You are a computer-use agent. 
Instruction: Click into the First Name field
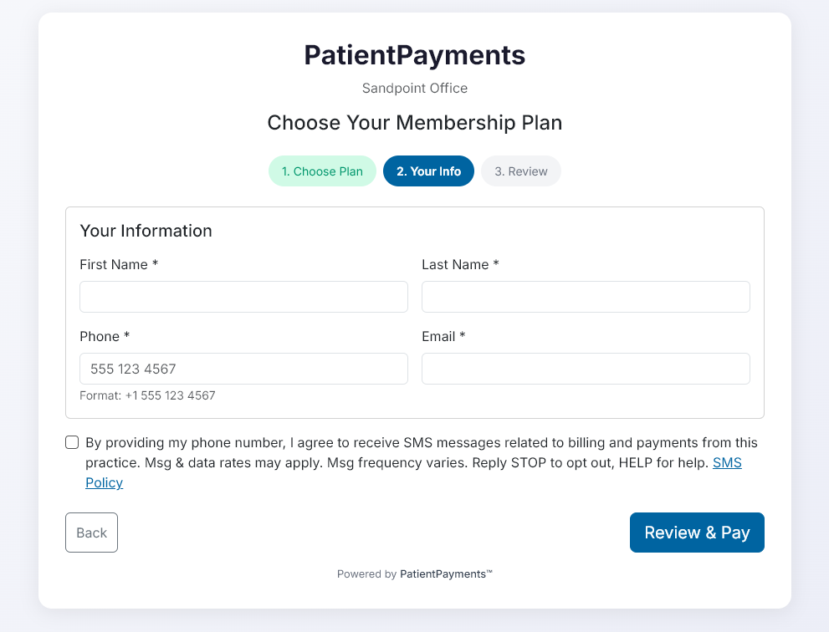[243, 297]
